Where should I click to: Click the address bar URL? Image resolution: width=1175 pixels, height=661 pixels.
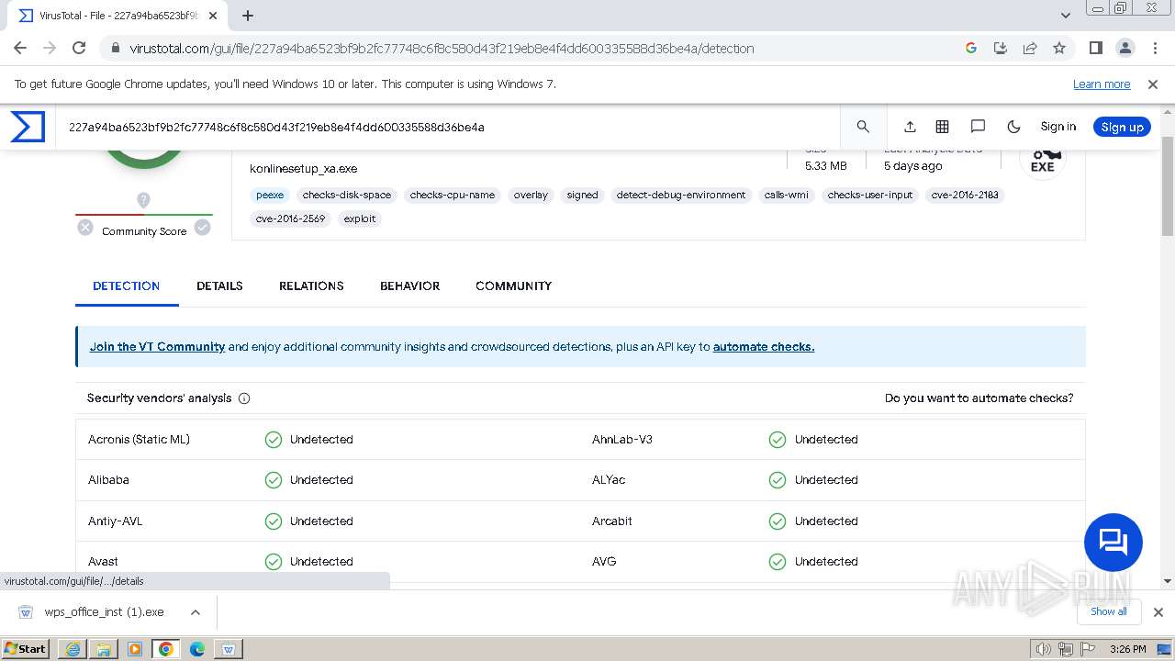click(x=442, y=49)
